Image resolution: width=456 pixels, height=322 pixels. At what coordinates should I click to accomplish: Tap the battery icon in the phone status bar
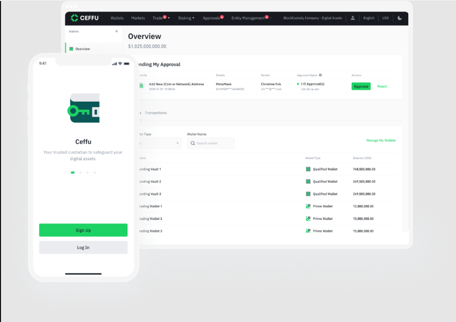(x=126, y=64)
